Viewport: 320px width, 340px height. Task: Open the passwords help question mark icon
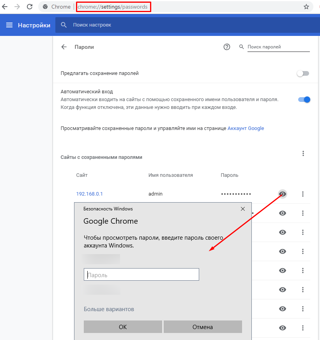[x=227, y=47]
